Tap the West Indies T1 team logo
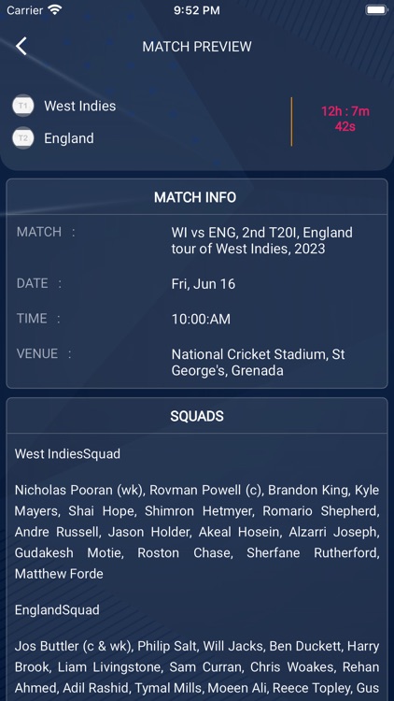This screenshot has height=701, width=394. coord(22,106)
